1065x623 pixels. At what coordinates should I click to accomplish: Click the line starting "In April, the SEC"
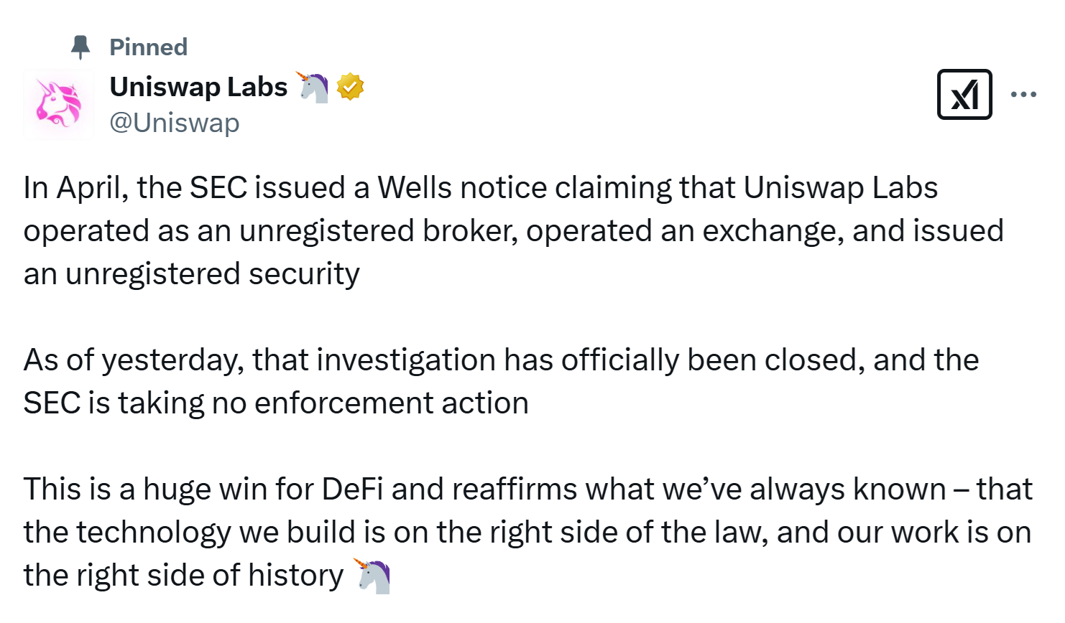coord(481,188)
